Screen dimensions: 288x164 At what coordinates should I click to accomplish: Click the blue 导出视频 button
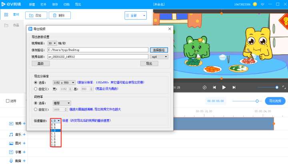click(x=275, y=101)
